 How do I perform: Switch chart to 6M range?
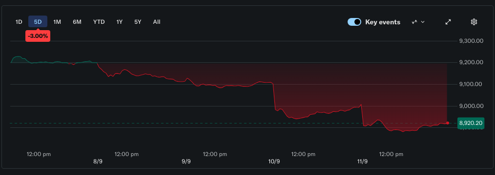(x=77, y=22)
